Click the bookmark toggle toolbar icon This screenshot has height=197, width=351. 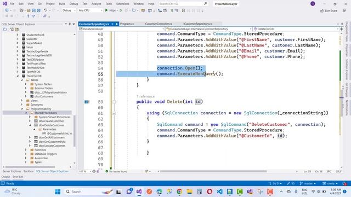tap(183, 10)
